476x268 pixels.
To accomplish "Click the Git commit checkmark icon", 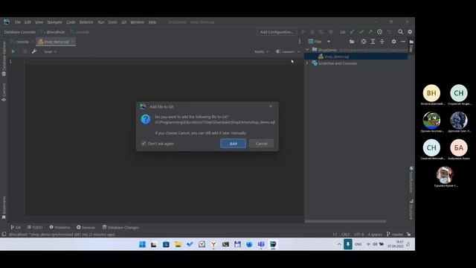I will tap(361, 32).
